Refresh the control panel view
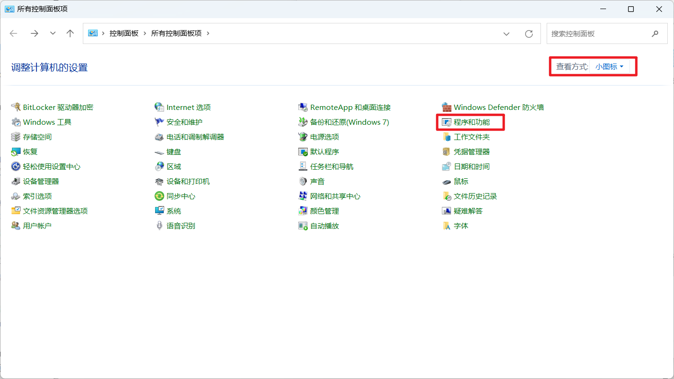The height and width of the screenshot is (379, 674). 529,33
